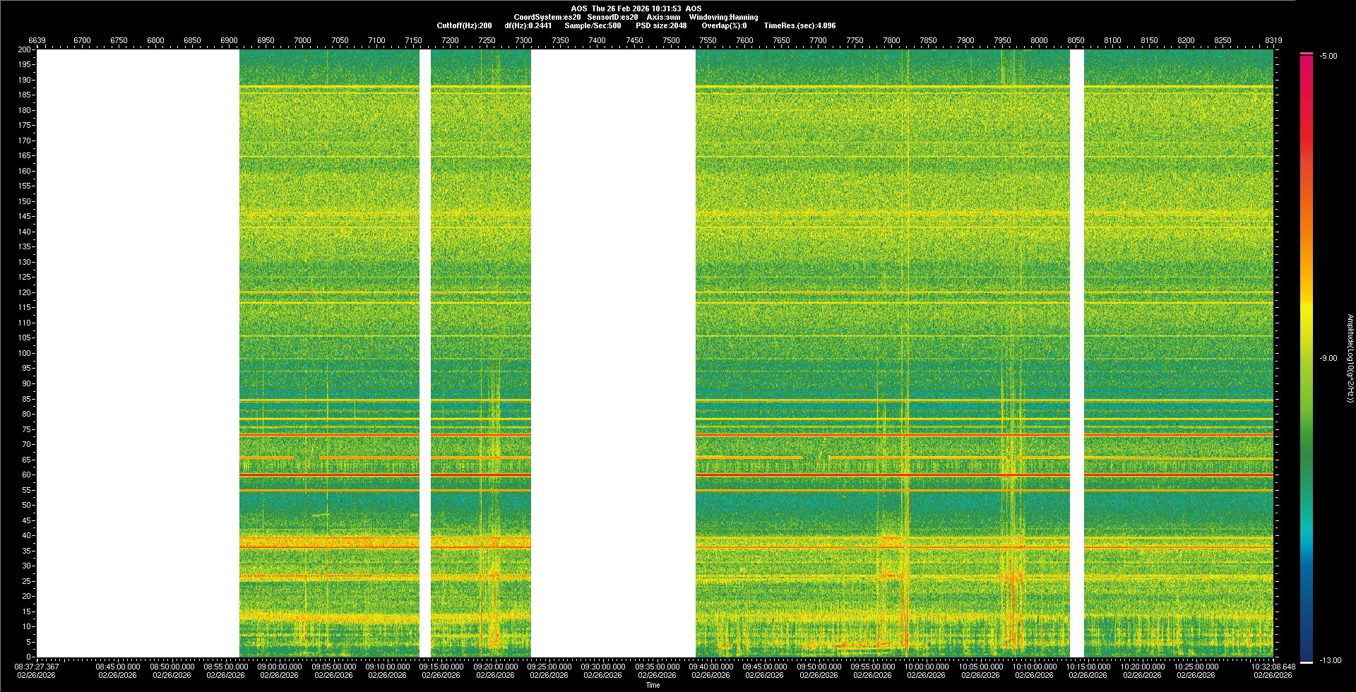Click the 60 Hz frequency axis label
1356x692 pixels.
(26, 475)
